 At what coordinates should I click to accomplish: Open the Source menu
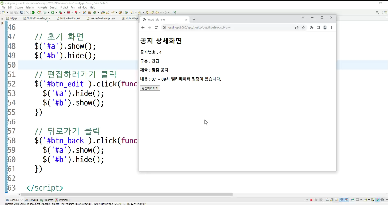pyautogui.click(x=19, y=7)
